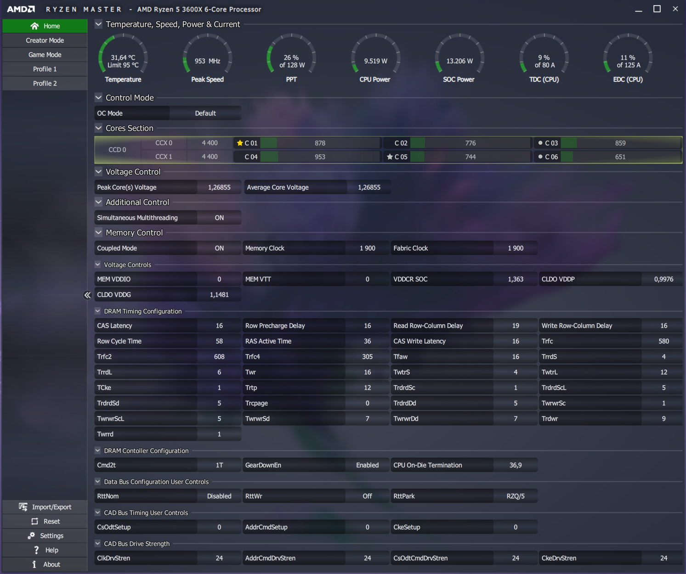Click C 01 core usage bar
686x574 pixels.
click(x=320, y=143)
